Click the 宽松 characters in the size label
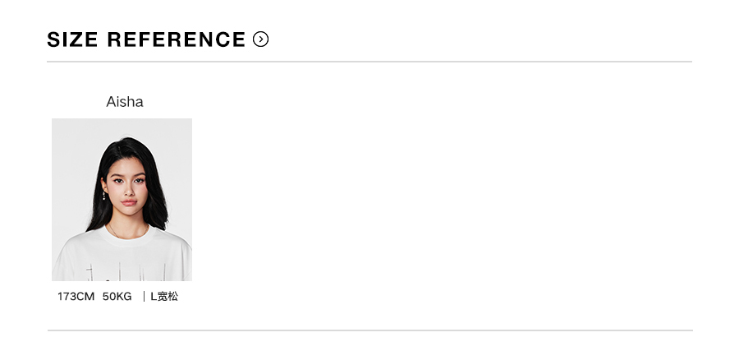Viewport: 739px width, 351px height. pos(168,296)
